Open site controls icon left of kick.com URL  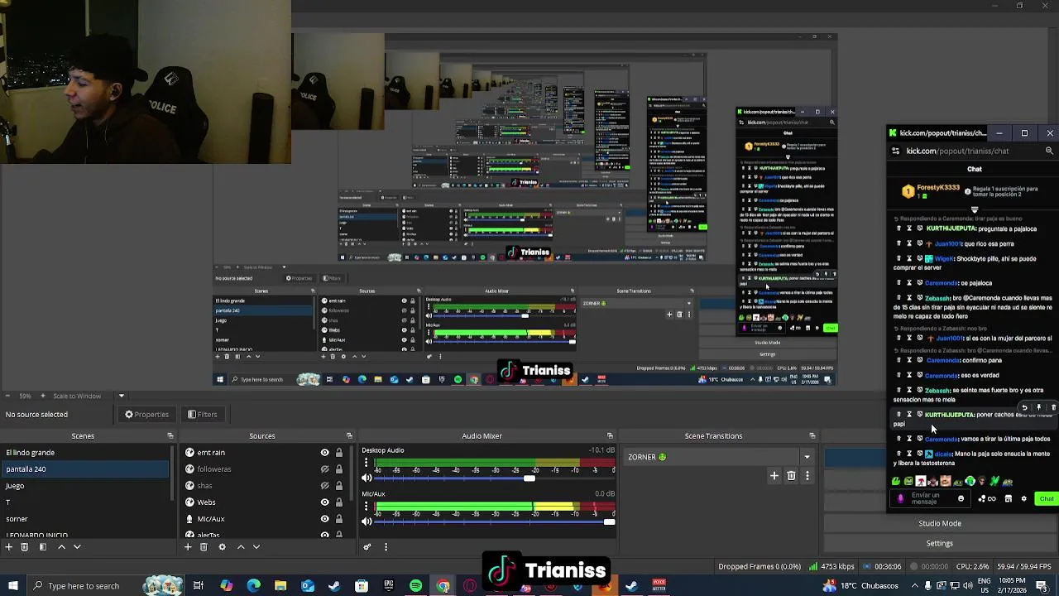coord(895,151)
